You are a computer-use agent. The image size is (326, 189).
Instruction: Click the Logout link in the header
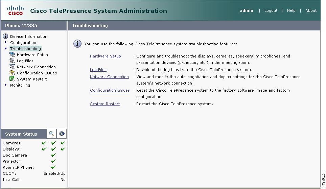[271, 10]
